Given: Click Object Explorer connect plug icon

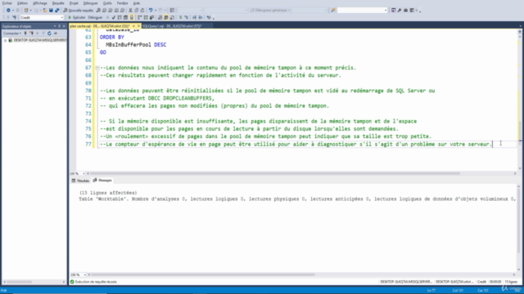Looking at the screenshot, I should coord(25,33).
